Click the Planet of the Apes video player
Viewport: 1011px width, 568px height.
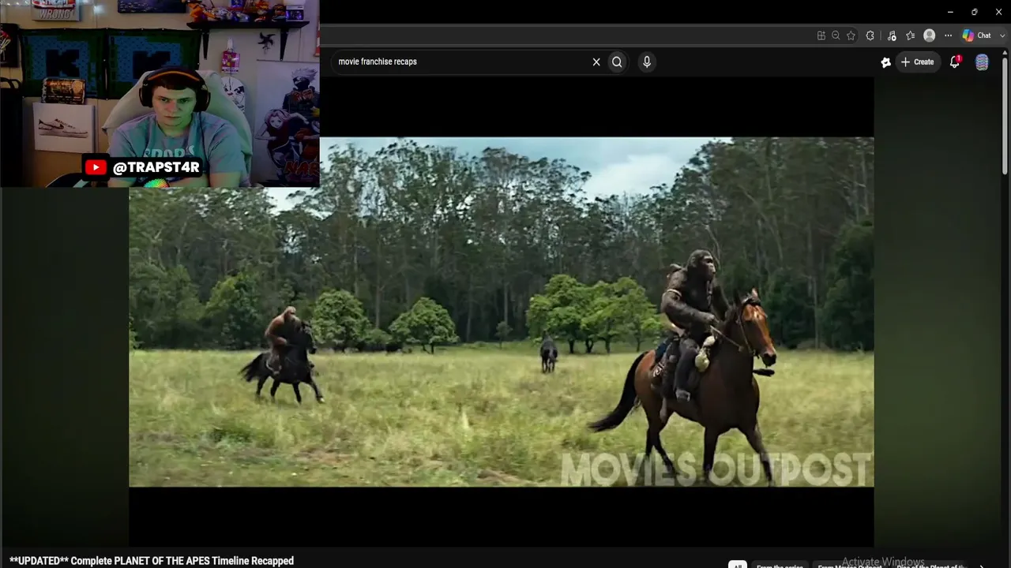[502, 312]
